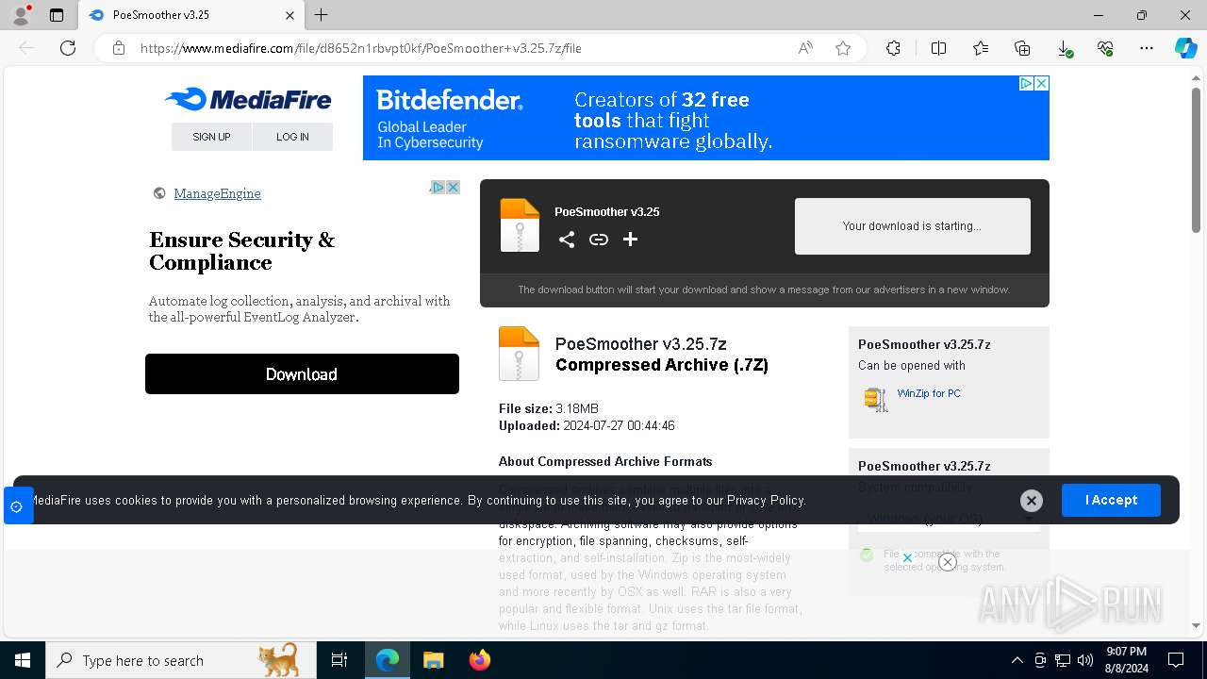The image size is (1207, 679).
Task: Open the Settings and more ellipsis menu
Action: coord(1147,48)
